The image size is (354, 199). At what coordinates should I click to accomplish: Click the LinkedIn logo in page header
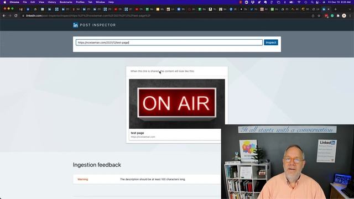(75, 25)
